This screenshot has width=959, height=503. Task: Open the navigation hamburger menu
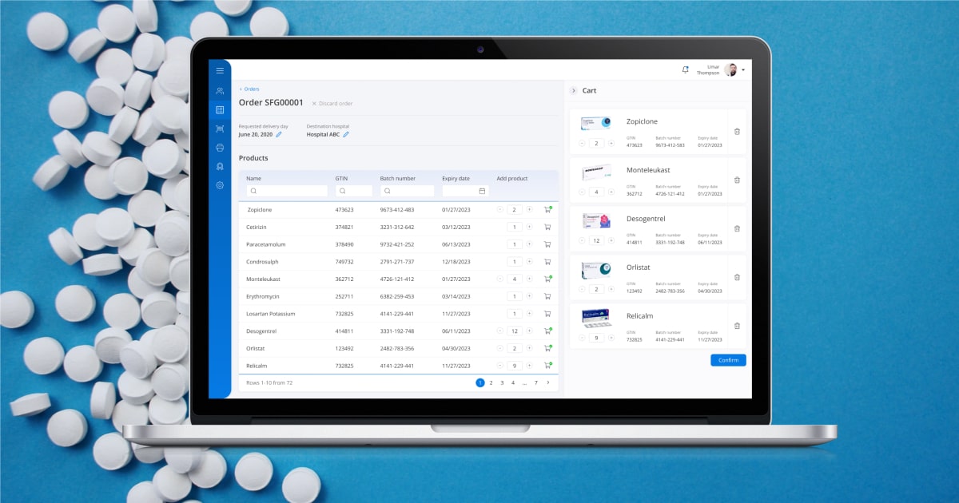tap(220, 70)
